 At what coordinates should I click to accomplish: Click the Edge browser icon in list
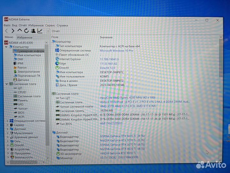(57, 63)
